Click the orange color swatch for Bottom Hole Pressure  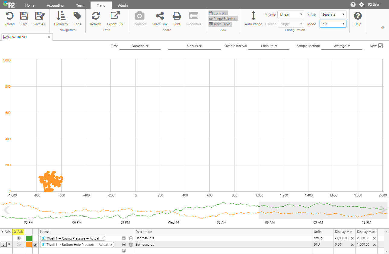click(x=29, y=245)
